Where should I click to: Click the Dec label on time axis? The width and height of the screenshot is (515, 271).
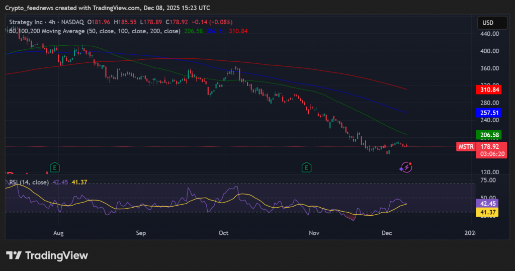click(387, 233)
